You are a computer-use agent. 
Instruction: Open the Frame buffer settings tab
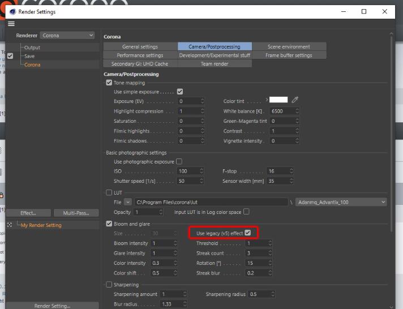coord(288,55)
